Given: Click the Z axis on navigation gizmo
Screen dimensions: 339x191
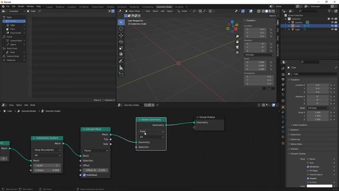Looking at the screenshot, I should tap(232, 22).
